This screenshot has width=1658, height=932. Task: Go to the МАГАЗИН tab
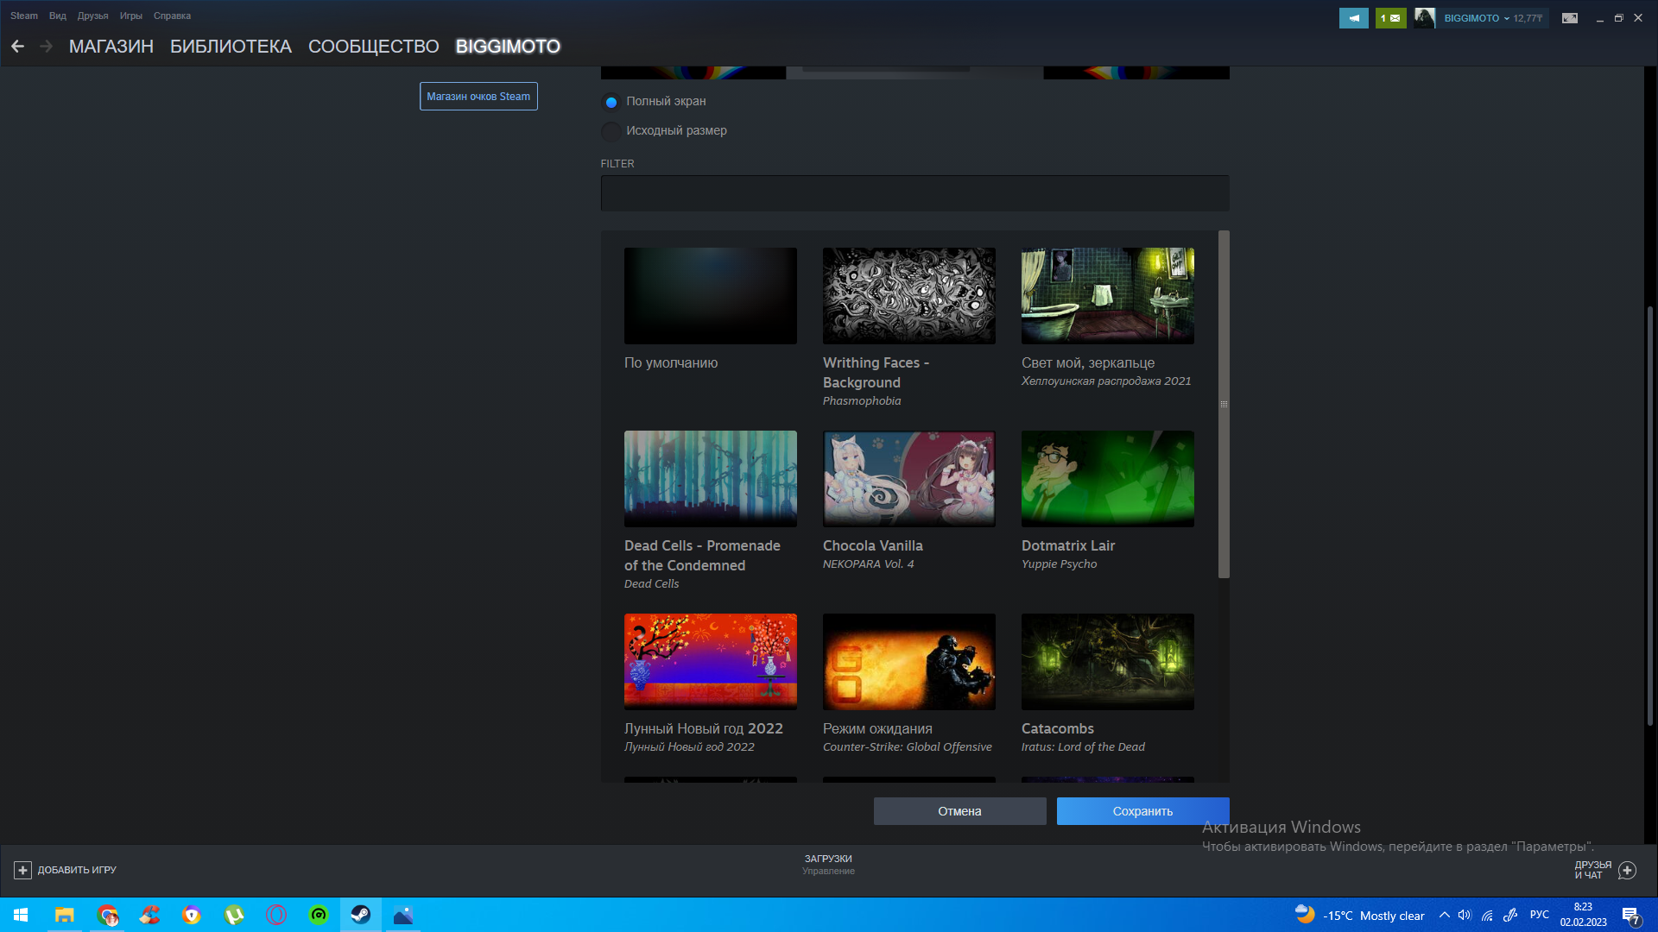(x=111, y=47)
